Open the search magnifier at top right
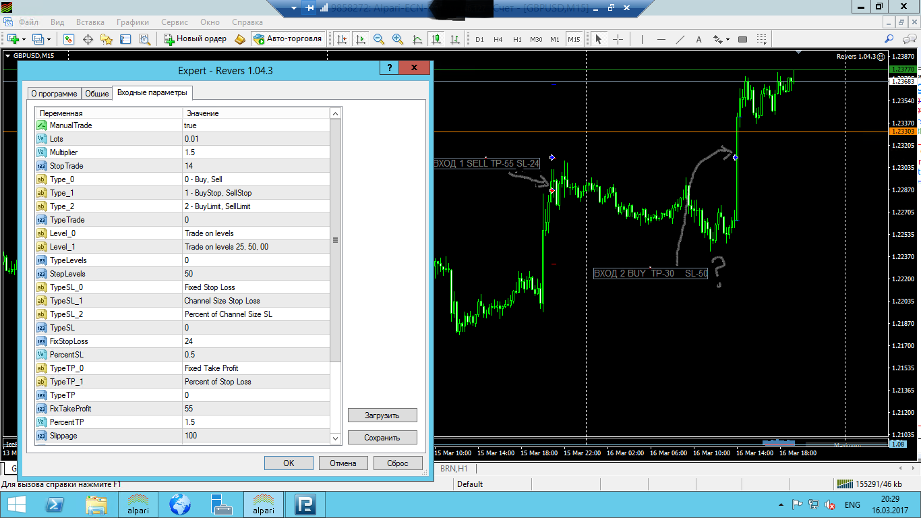This screenshot has height=518, width=921. click(889, 39)
